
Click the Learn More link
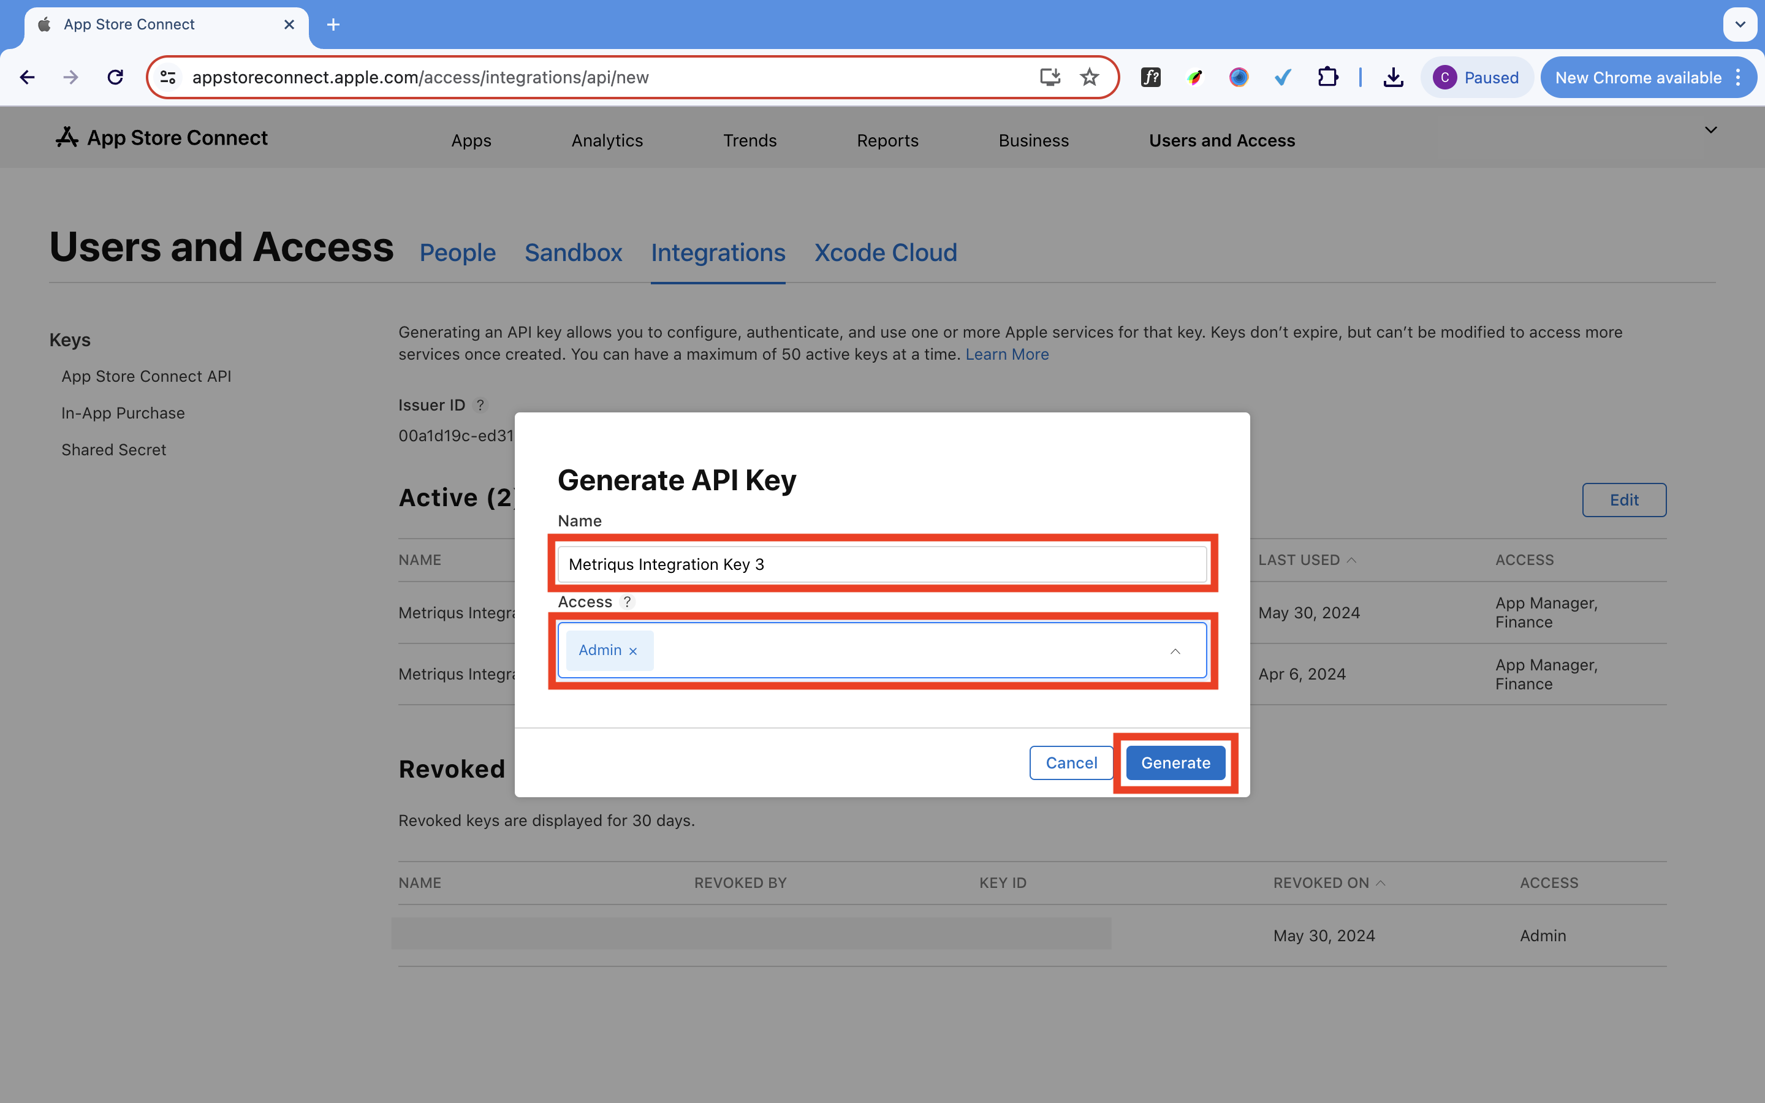coord(1008,355)
